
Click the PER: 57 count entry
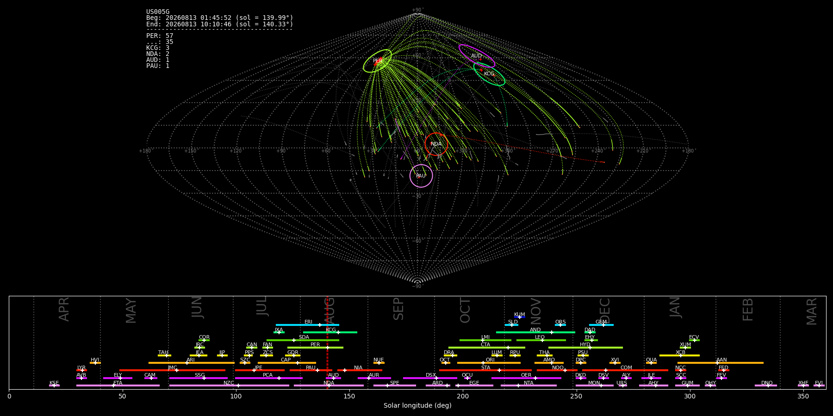(160, 36)
